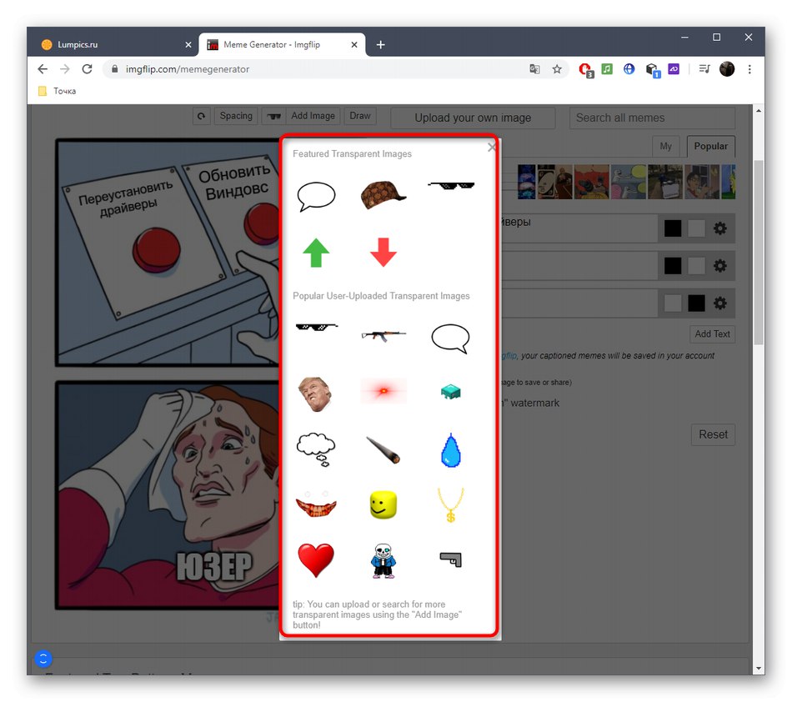Image resolution: width=792 pixels, height=702 pixels.
Task: Close the transparent images popup
Action: tap(492, 147)
